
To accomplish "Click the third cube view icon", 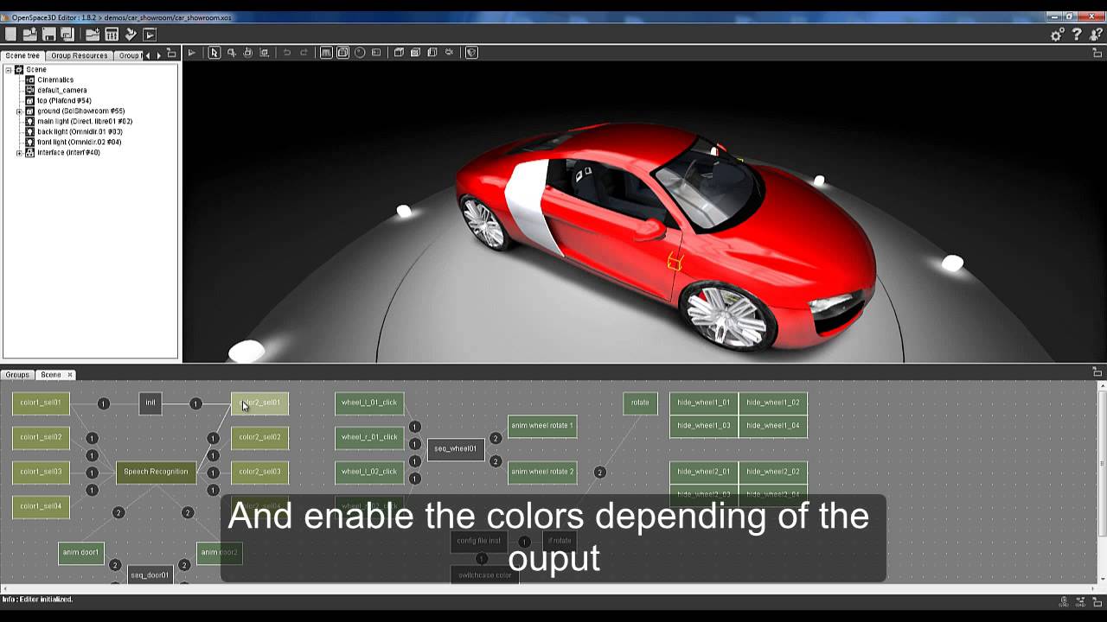I will tap(432, 53).
